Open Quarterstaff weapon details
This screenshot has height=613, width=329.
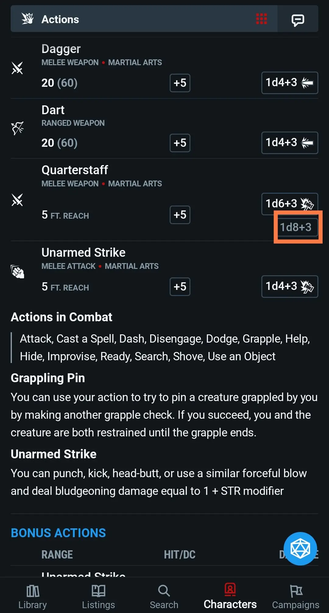coord(75,170)
